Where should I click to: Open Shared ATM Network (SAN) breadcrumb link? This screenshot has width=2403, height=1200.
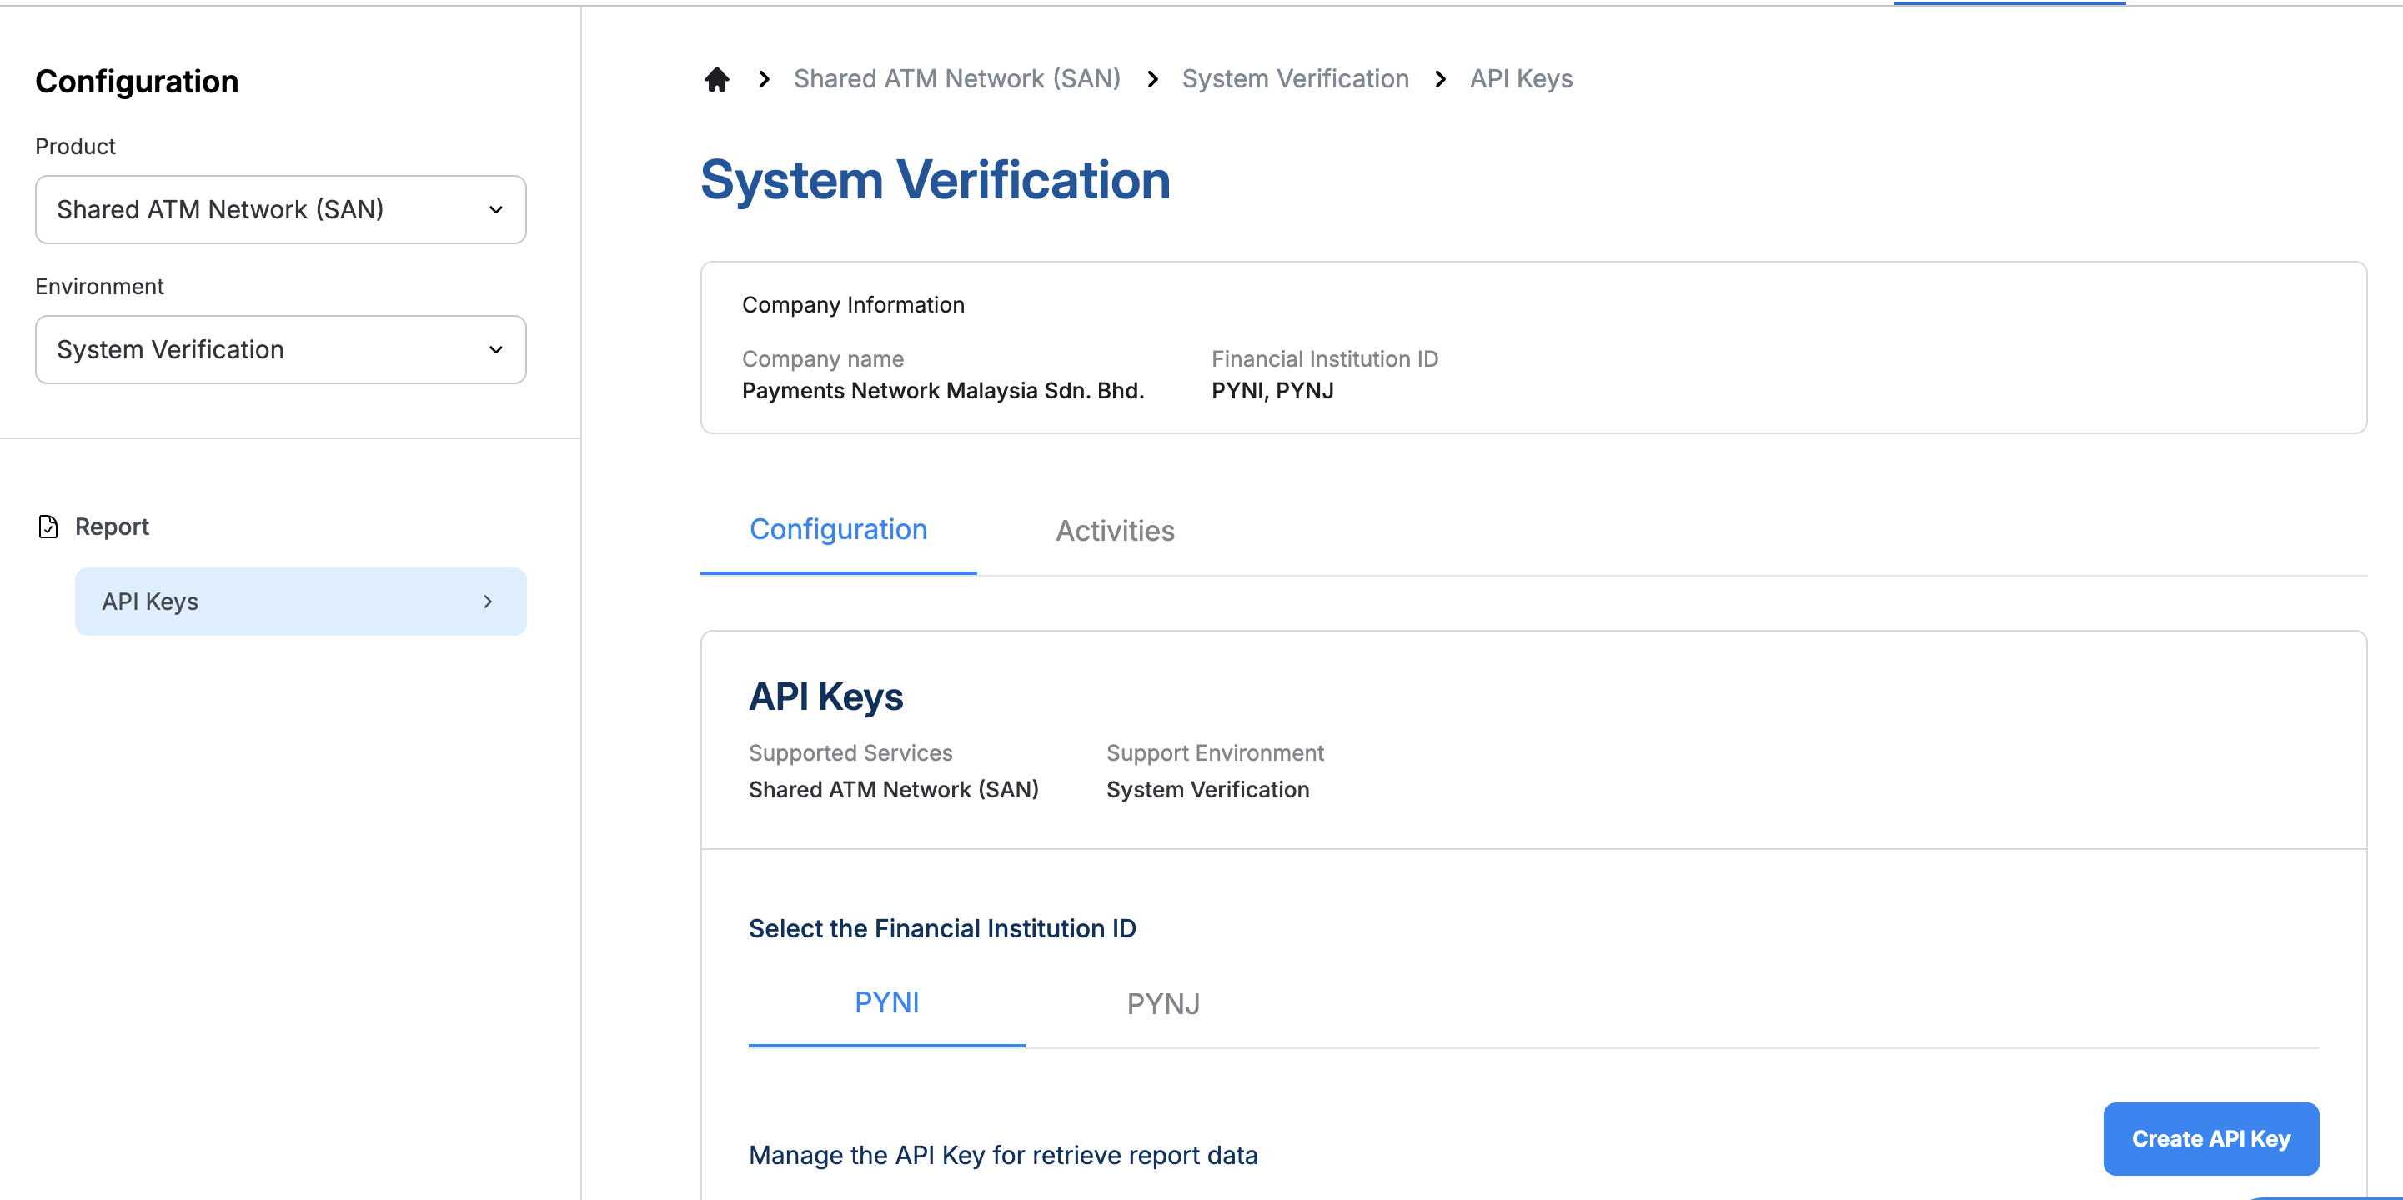956,79
